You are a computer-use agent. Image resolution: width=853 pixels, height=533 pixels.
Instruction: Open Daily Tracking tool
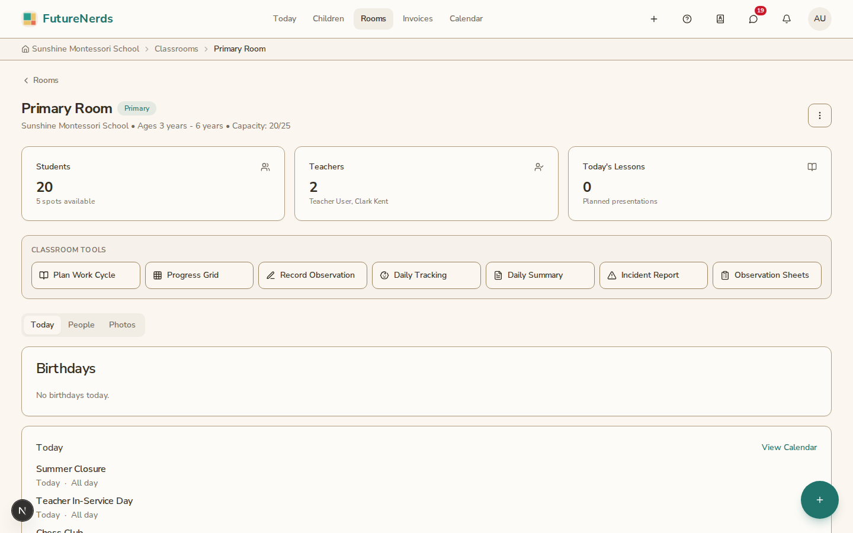[x=426, y=275]
